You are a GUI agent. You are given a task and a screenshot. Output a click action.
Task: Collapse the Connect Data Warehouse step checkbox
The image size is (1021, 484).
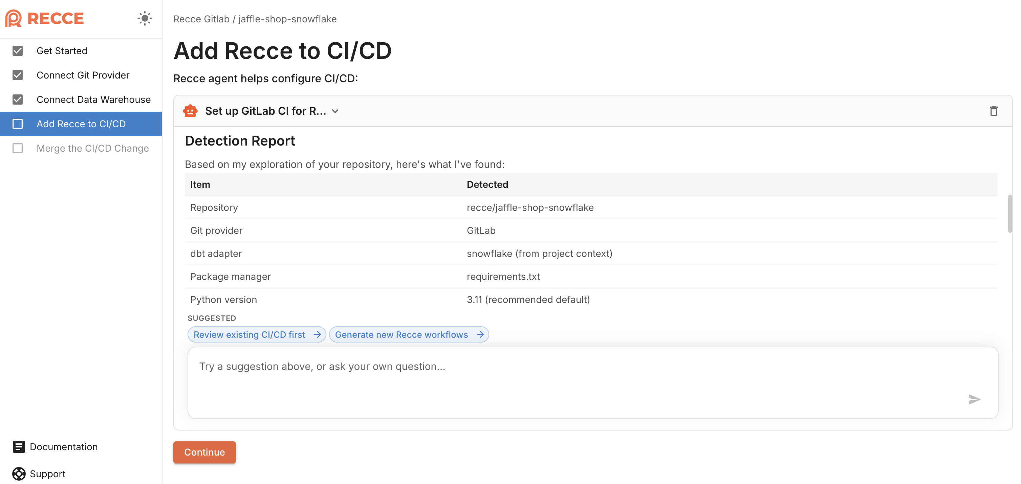18,100
